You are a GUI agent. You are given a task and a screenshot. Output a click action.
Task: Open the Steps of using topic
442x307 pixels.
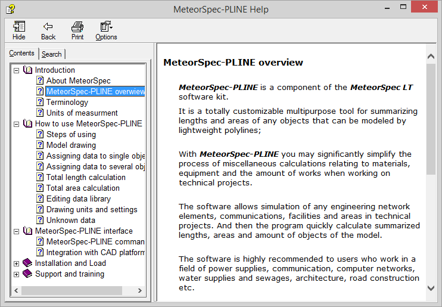pyautogui.click(x=71, y=134)
